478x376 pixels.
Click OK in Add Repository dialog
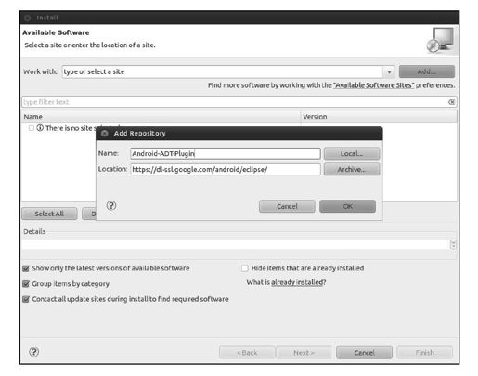347,206
